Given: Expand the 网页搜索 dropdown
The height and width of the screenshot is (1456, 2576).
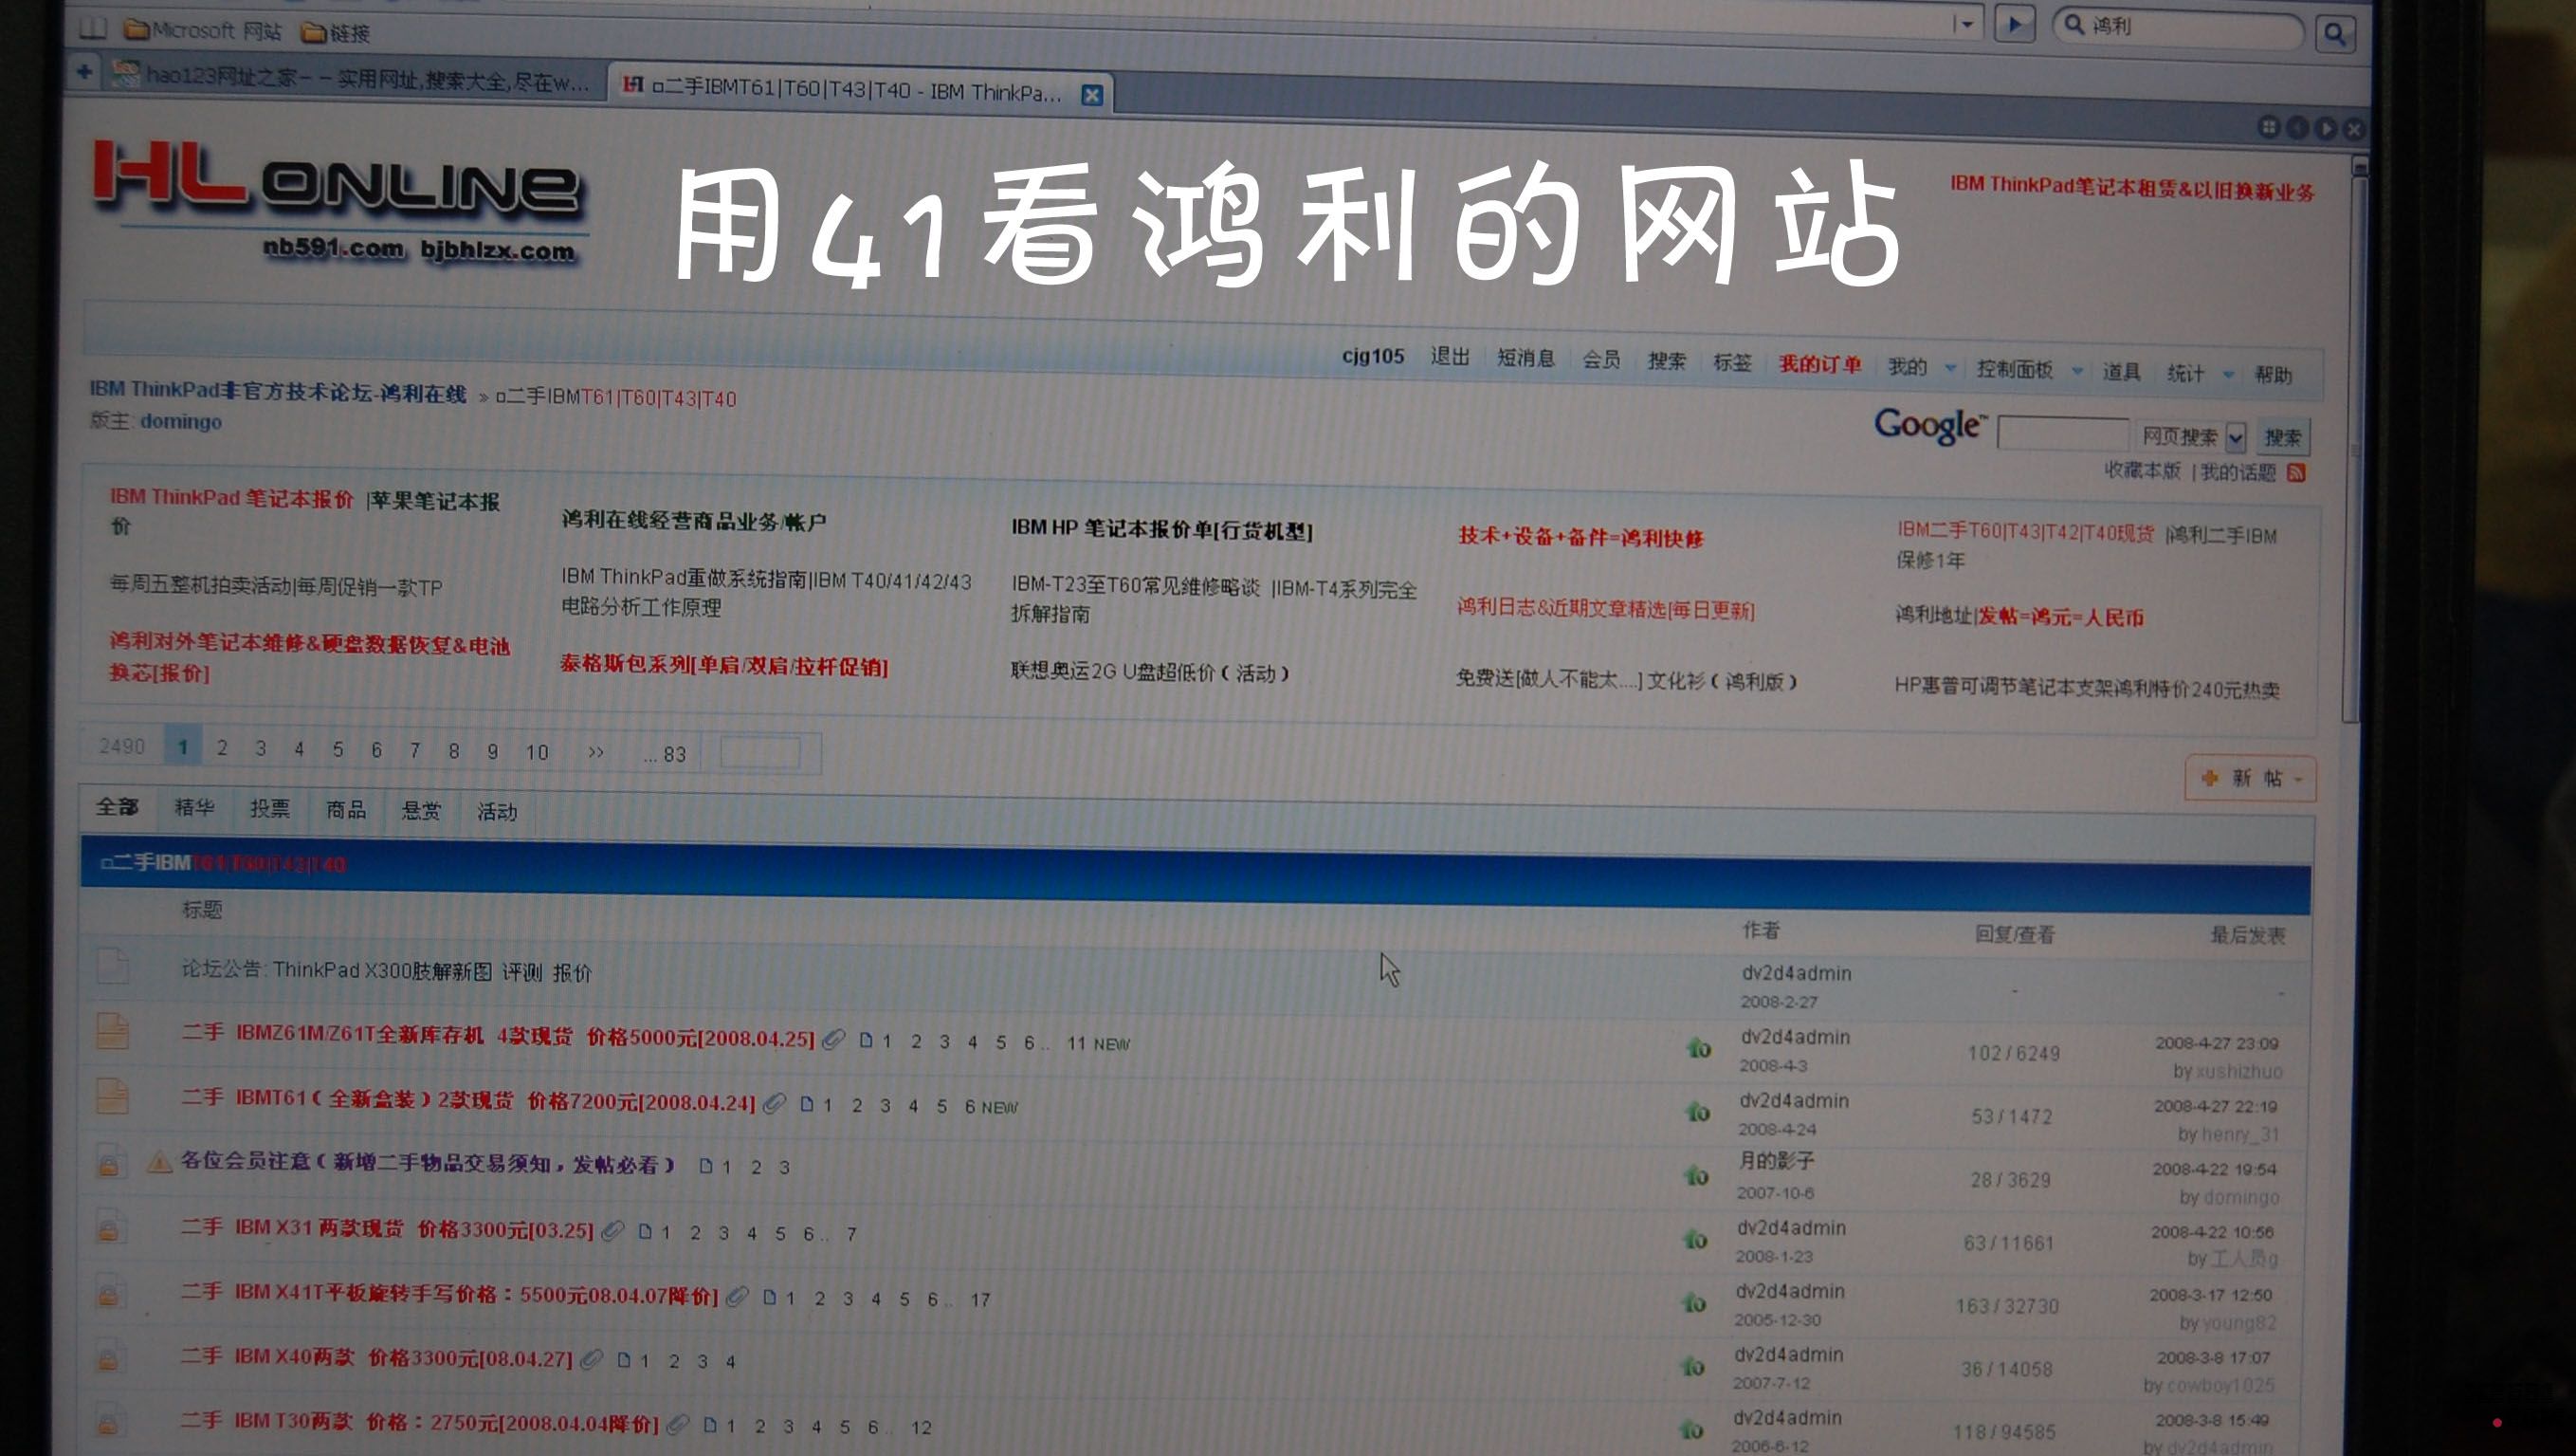Looking at the screenshot, I should (x=2236, y=437).
